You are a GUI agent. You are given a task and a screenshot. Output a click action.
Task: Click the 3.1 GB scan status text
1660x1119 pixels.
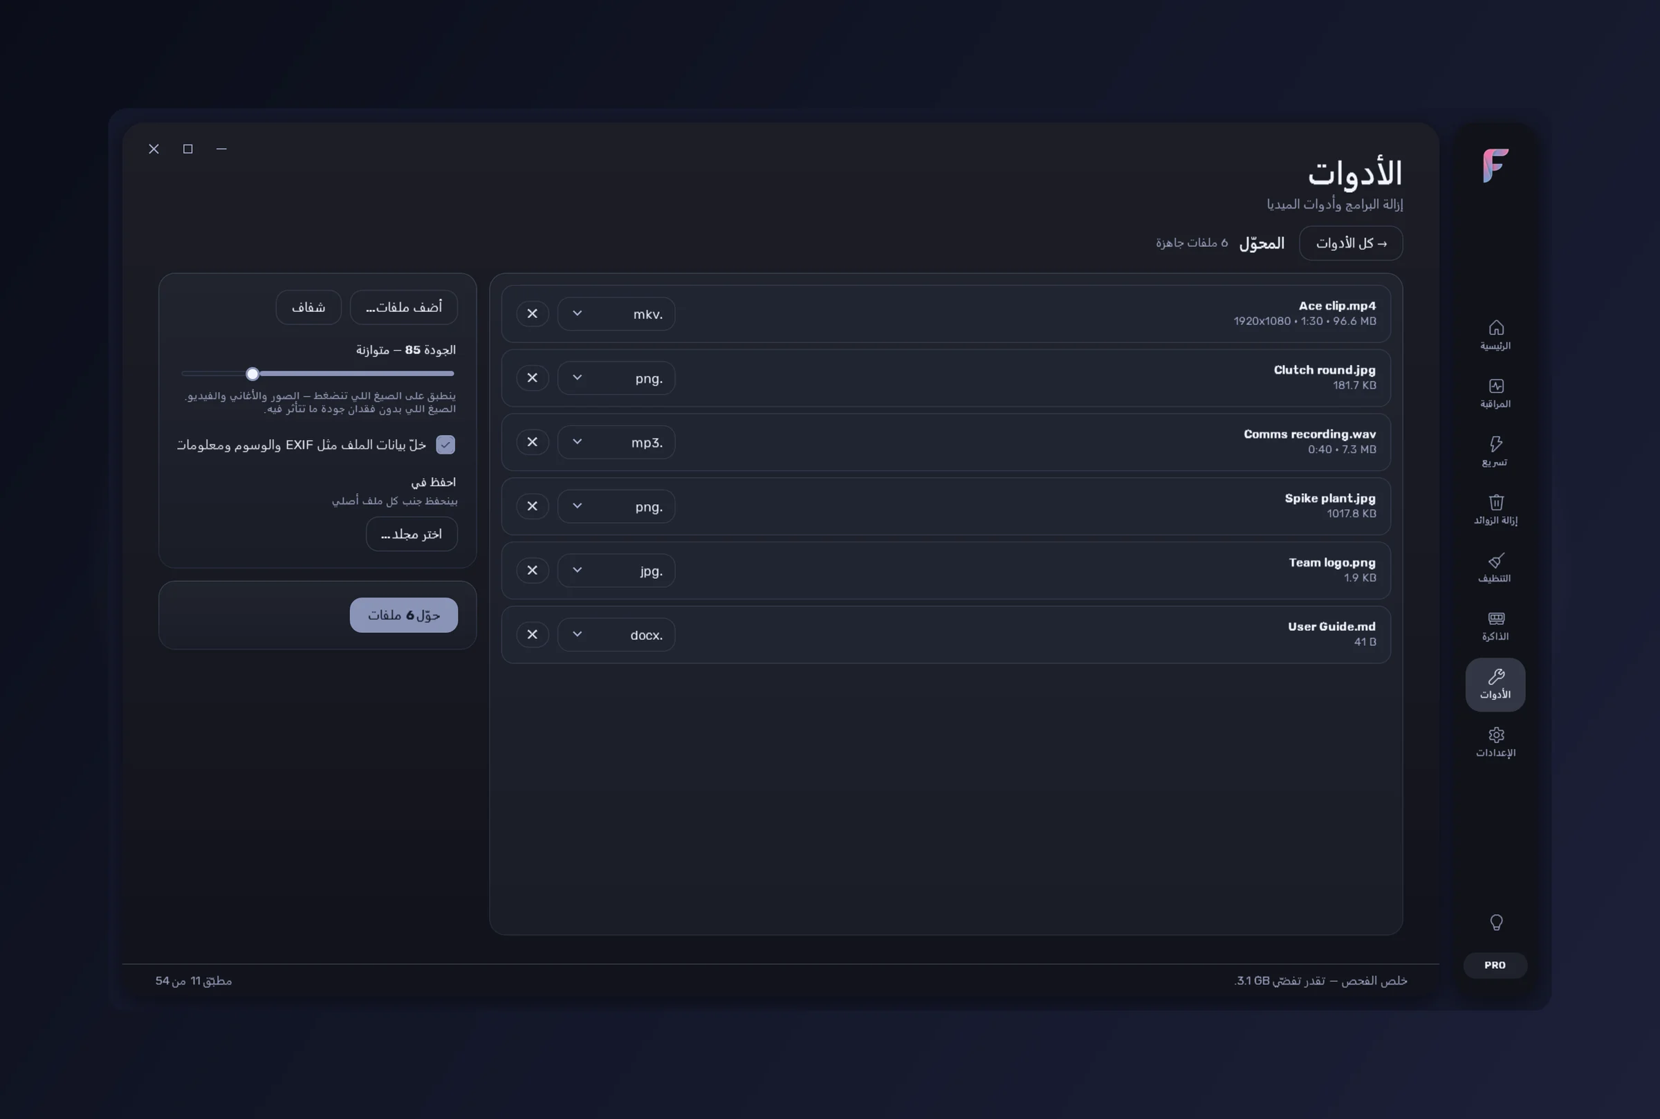click(1320, 981)
